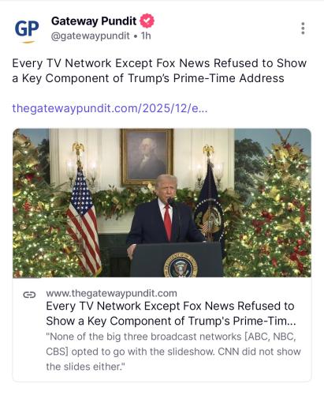Click the post text about Fox News
Screen dimensions: 324x395
pyautogui.click(x=159, y=70)
